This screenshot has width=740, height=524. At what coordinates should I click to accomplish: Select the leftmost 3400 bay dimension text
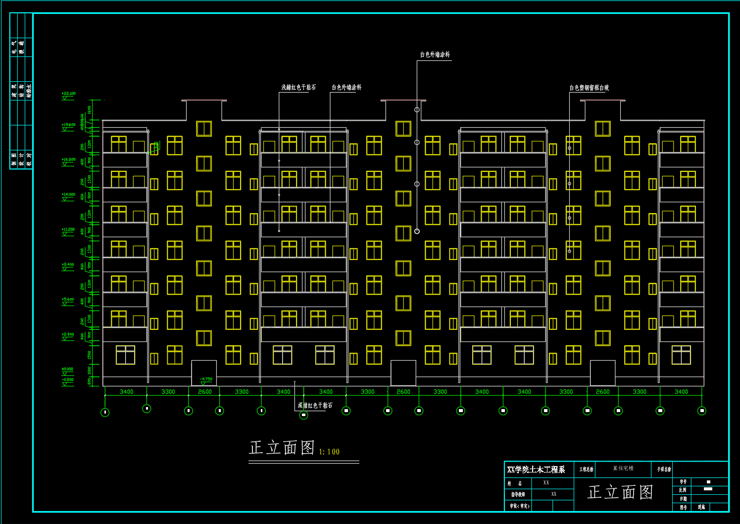126,392
